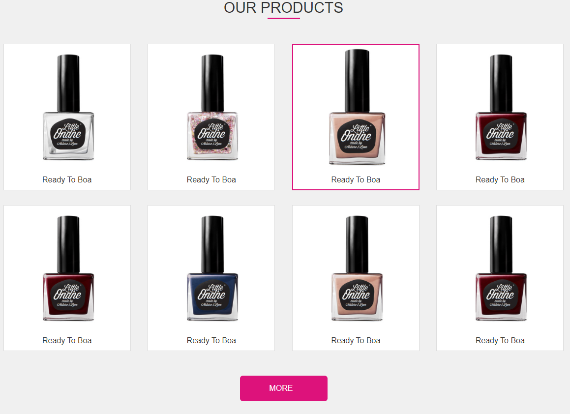
Task: Open the highlighted nude polish product card
Action: click(356, 117)
